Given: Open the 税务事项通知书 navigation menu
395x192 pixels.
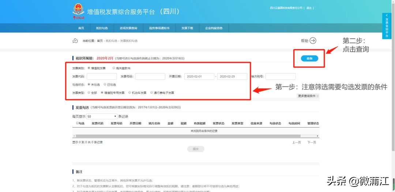Looking at the screenshot, I should coord(159,28).
